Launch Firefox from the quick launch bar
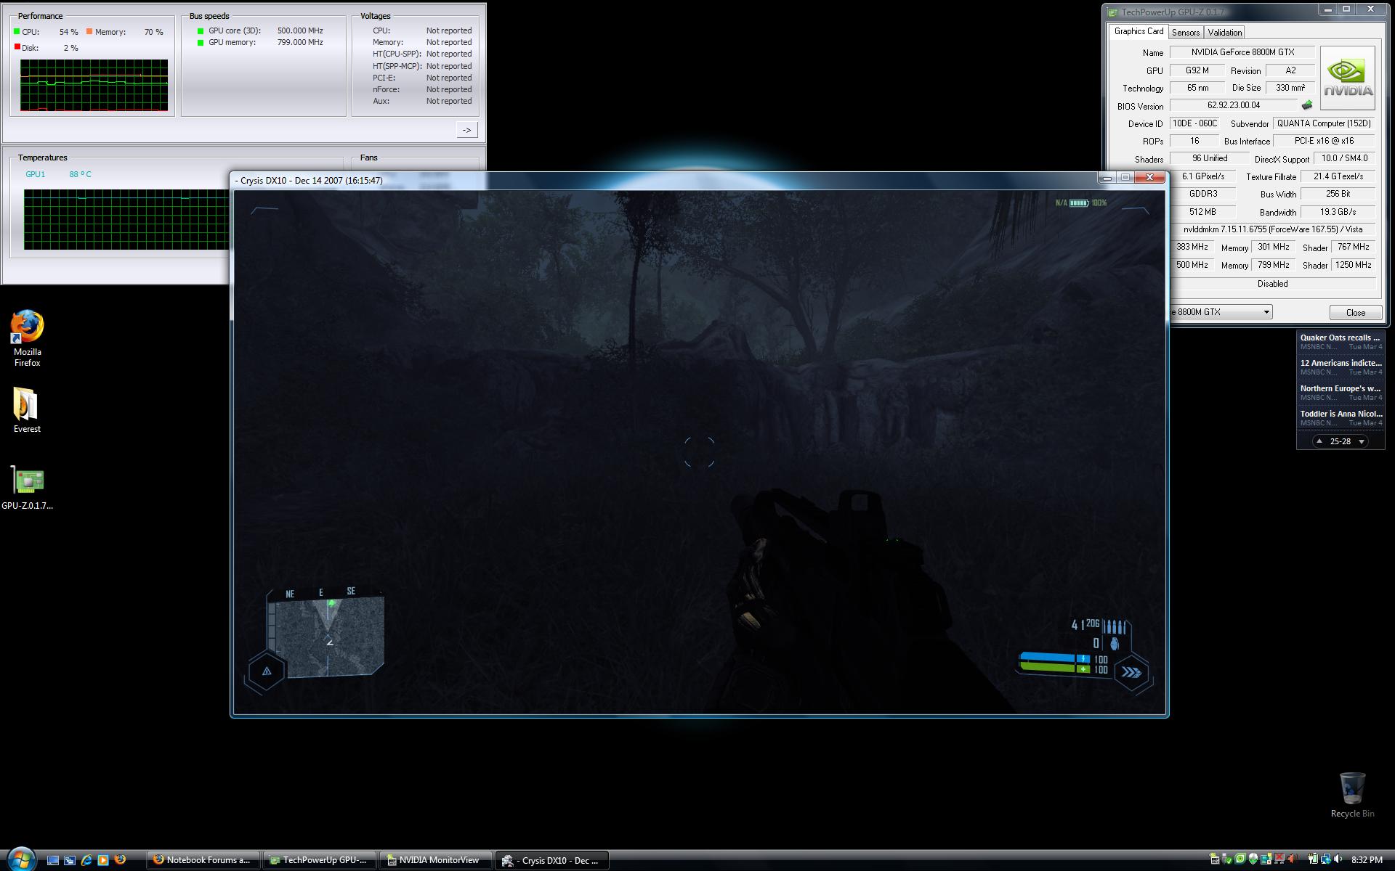 click(x=121, y=859)
